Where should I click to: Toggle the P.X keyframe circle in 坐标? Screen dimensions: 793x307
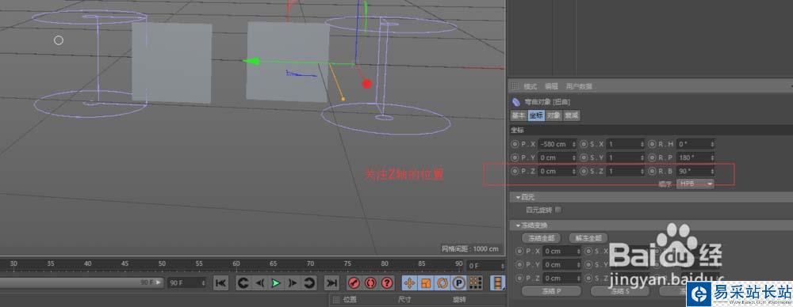pyautogui.click(x=515, y=144)
